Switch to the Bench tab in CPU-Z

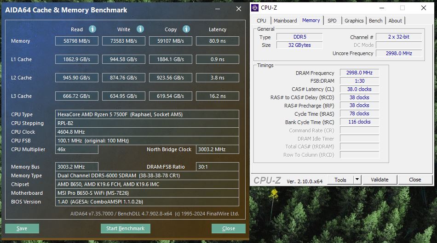point(375,21)
